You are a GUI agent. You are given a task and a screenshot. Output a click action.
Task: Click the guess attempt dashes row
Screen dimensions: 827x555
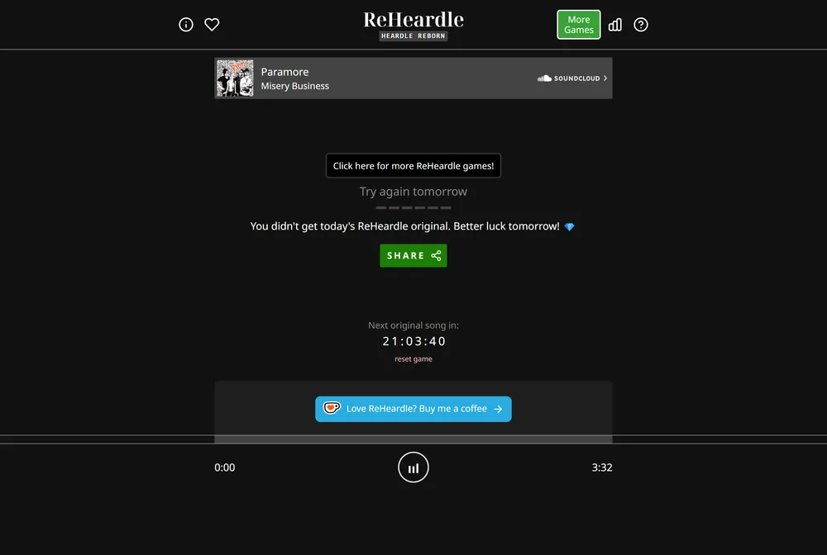[413, 208]
